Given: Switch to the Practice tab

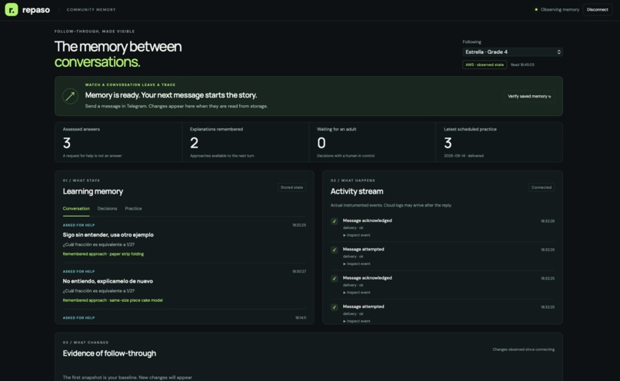Looking at the screenshot, I should tap(133, 208).
